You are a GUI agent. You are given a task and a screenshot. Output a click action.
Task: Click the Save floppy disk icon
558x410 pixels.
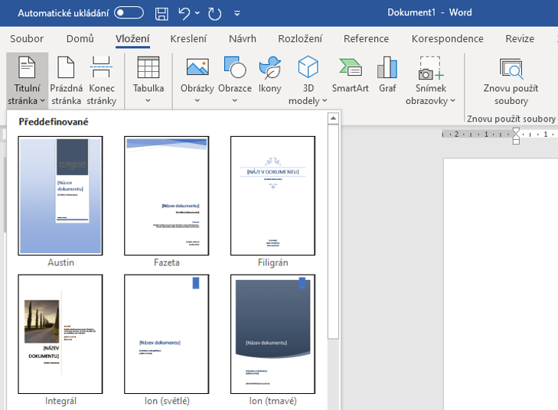click(162, 13)
